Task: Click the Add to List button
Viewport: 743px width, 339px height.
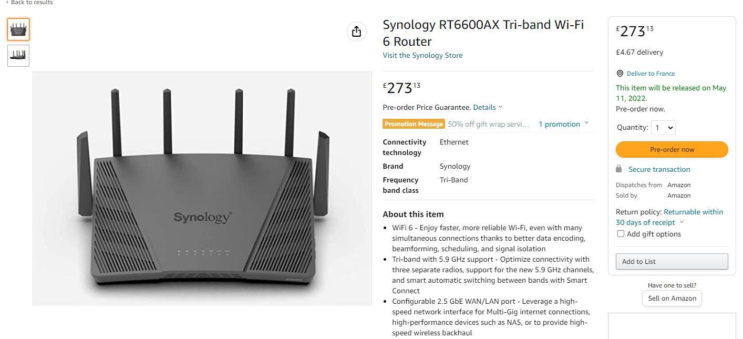Action: (672, 261)
